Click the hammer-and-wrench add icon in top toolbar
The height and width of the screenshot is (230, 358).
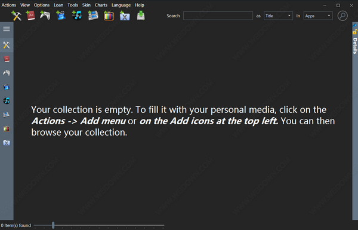click(16, 16)
